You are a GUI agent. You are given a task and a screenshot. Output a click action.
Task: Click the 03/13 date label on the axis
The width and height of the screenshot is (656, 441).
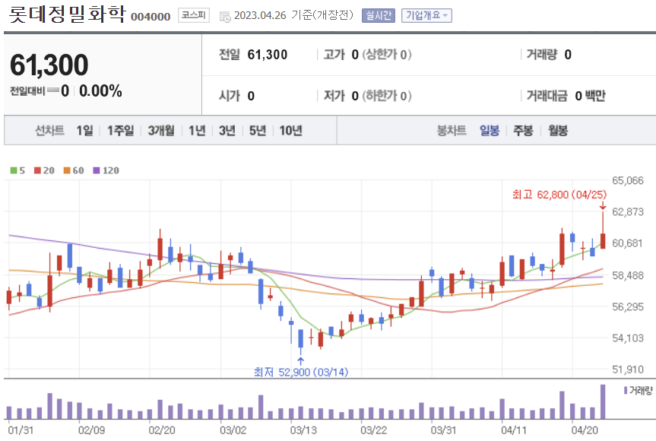(303, 430)
